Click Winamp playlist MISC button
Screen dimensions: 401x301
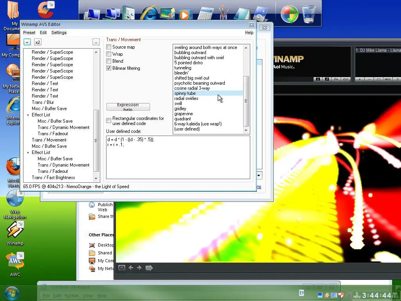388,79
